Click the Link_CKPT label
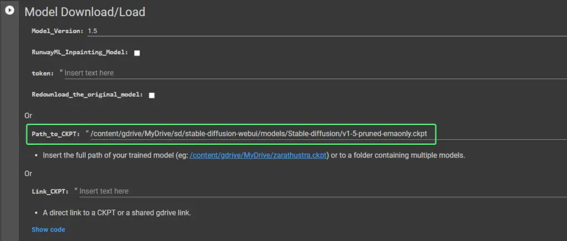Screen dimensions: 567x241 pos(50,191)
